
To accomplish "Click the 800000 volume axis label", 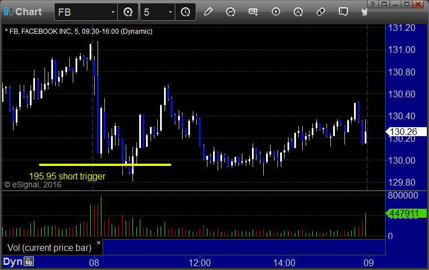I will coord(403,196).
